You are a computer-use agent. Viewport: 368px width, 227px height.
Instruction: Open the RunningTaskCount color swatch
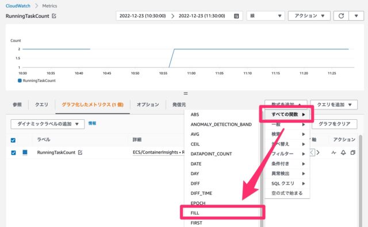(25, 152)
